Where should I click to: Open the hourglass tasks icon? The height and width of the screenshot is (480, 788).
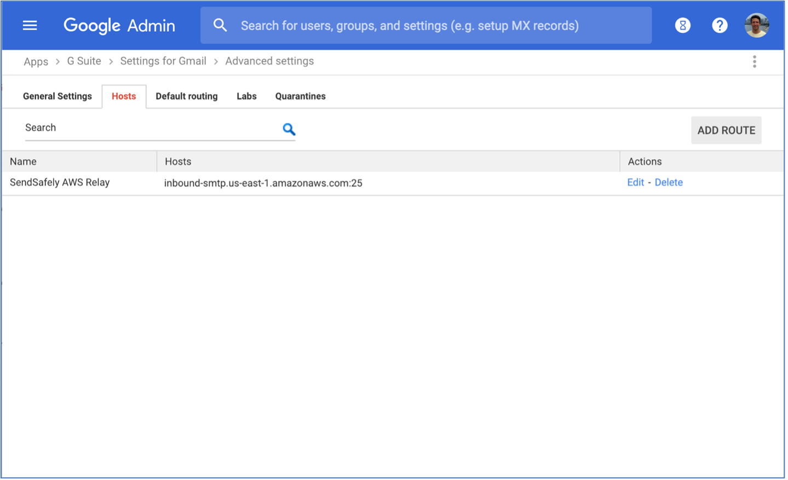(x=683, y=25)
